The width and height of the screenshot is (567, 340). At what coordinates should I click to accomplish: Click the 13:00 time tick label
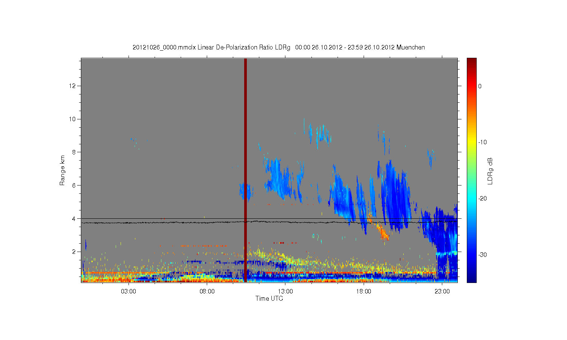(x=285, y=292)
